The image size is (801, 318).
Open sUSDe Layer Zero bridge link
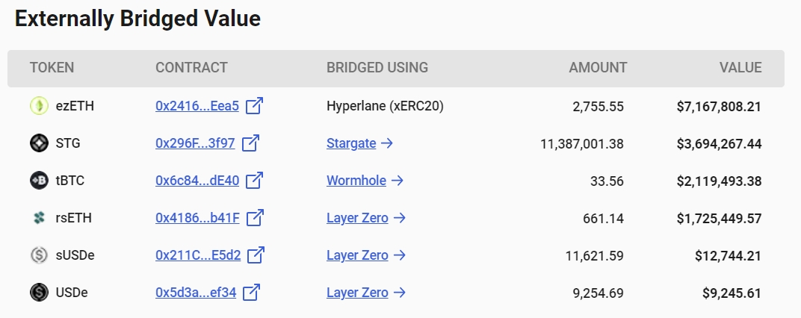click(x=366, y=255)
